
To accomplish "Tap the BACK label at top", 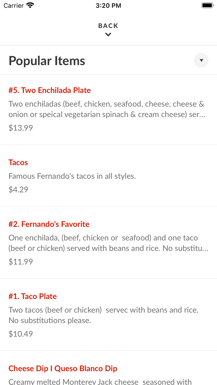I will [x=108, y=26].
